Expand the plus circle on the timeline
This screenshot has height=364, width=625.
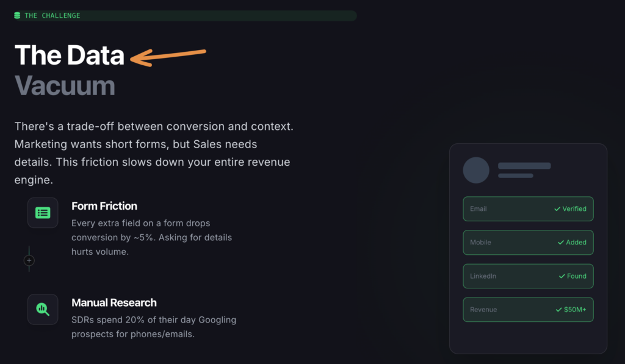click(29, 260)
